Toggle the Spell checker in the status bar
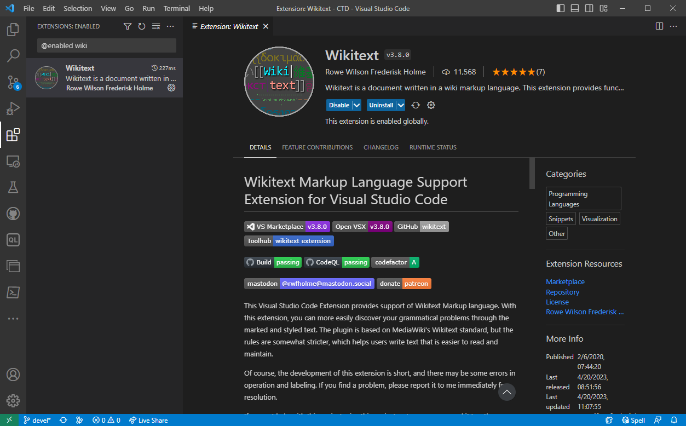This screenshot has height=426, width=686. click(x=633, y=420)
